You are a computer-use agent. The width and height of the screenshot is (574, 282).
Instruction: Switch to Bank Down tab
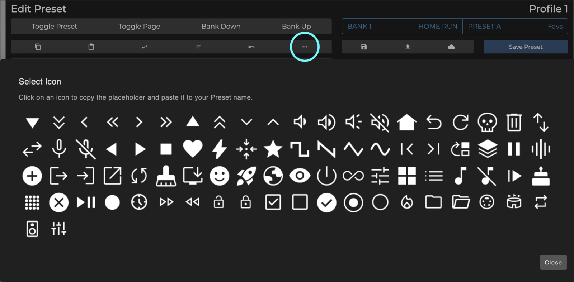pyautogui.click(x=221, y=26)
